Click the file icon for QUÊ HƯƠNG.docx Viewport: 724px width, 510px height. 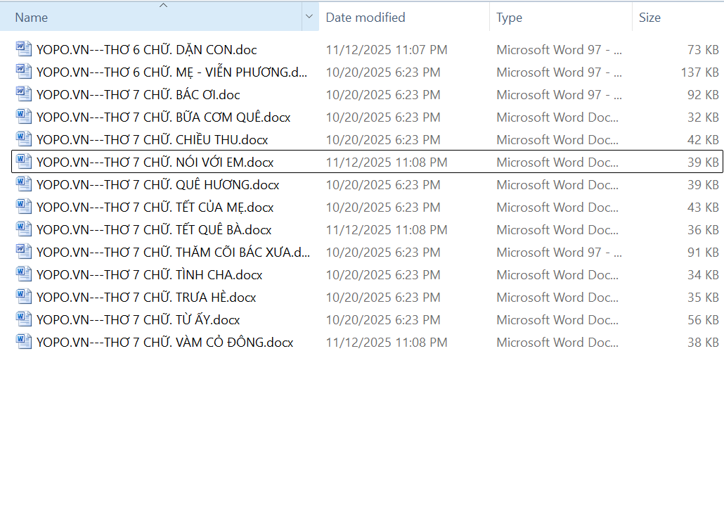coord(24,184)
